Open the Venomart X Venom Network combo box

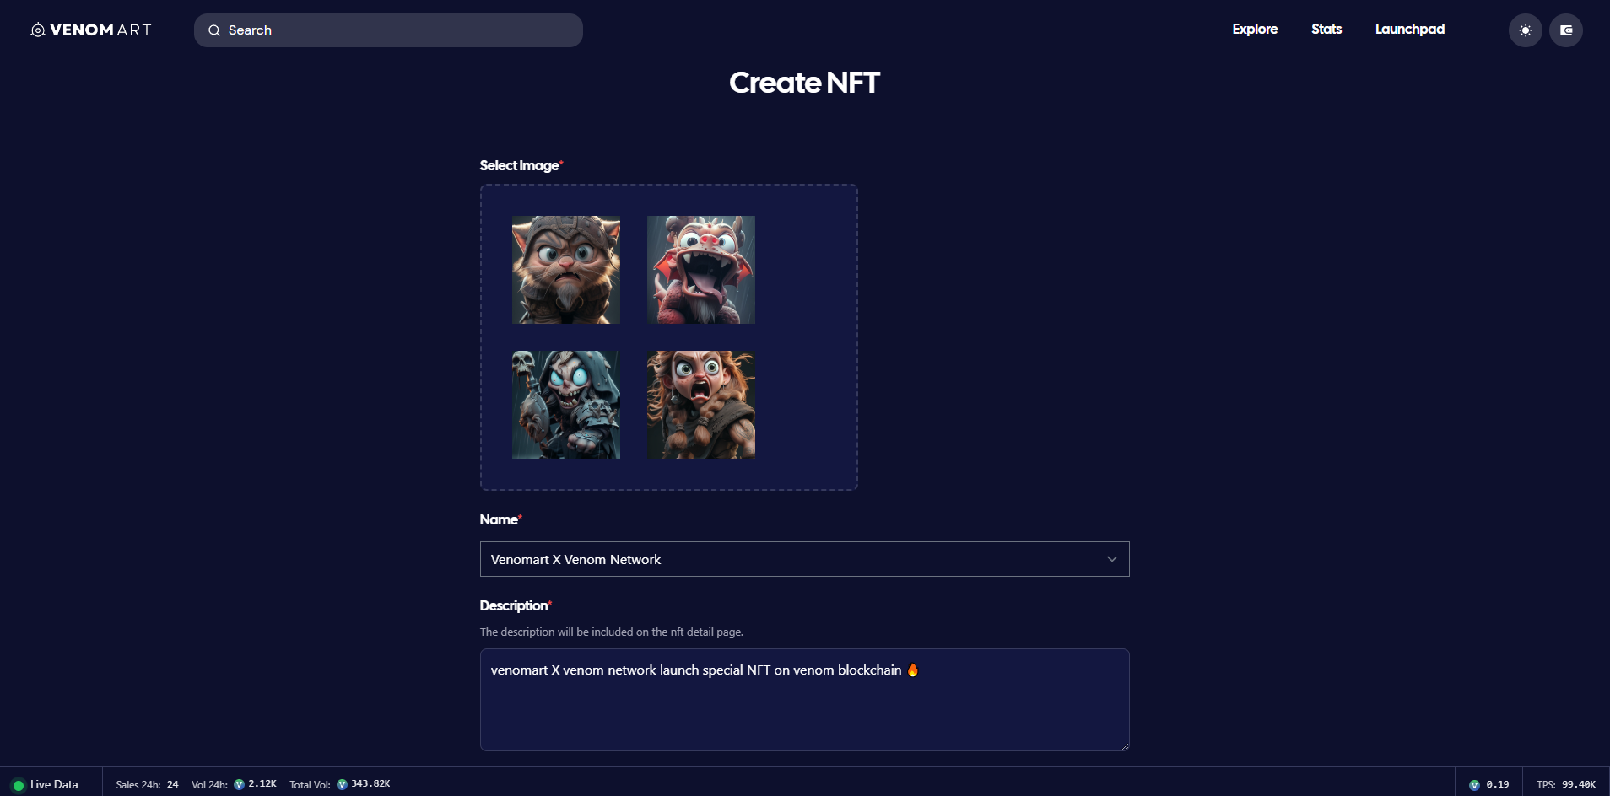coord(804,559)
